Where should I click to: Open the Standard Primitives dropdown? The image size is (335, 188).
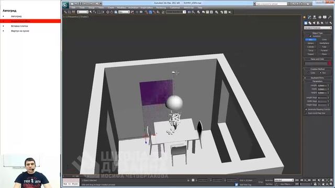pyautogui.click(x=318, y=28)
